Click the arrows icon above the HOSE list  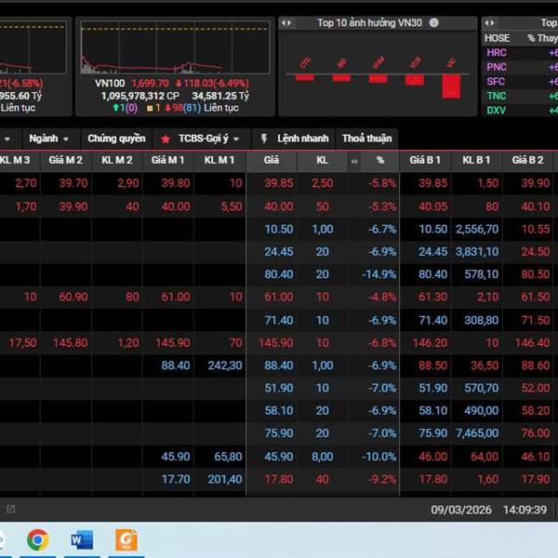(x=489, y=23)
